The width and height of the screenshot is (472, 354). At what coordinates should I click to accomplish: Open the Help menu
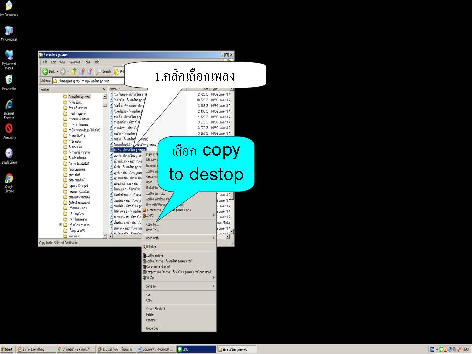pyautogui.click(x=96, y=62)
